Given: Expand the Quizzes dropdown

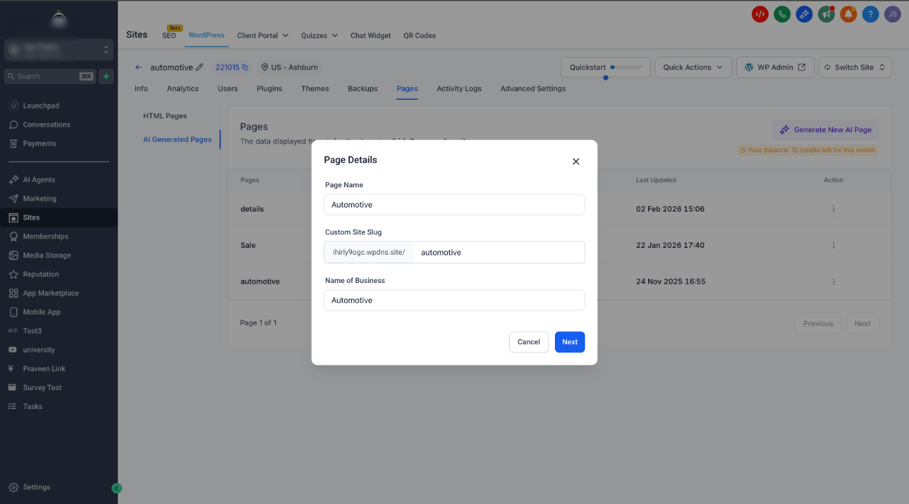Looking at the screenshot, I should [320, 36].
